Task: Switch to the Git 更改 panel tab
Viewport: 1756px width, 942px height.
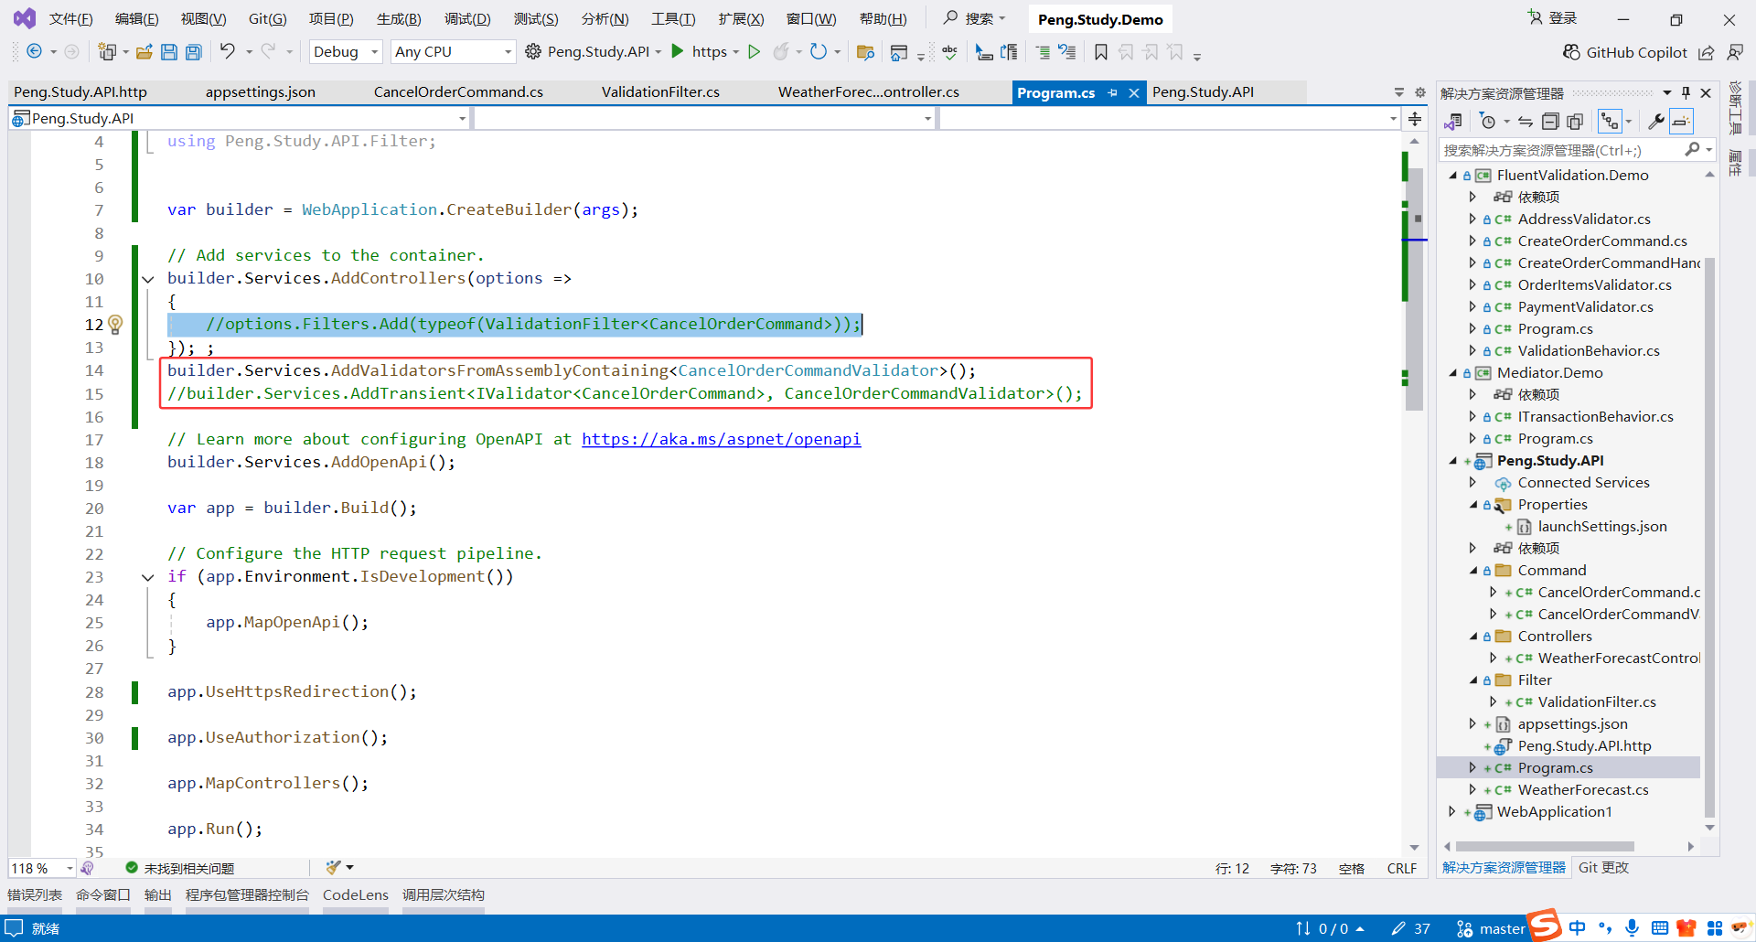Action: (1603, 868)
